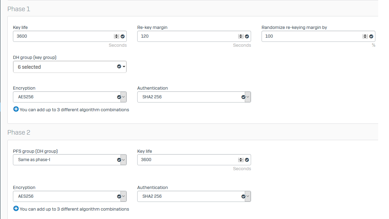Click the checkmark icon in Phase 1 Encryption
This screenshot has width=389, height=219.
pyautogui.click(x=119, y=97)
